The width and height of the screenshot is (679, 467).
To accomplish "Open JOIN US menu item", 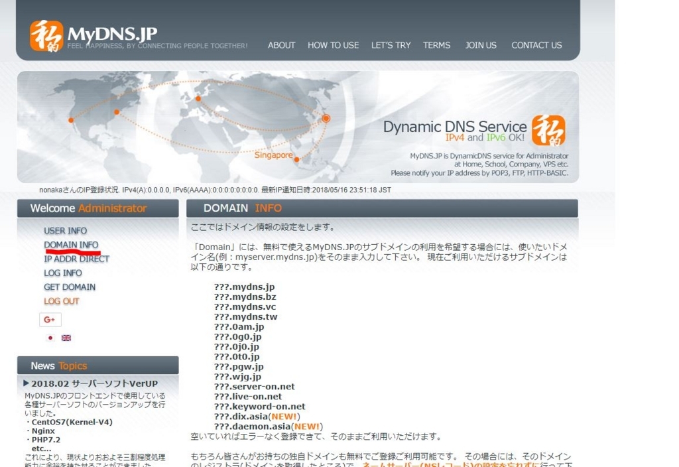I will click(481, 45).
